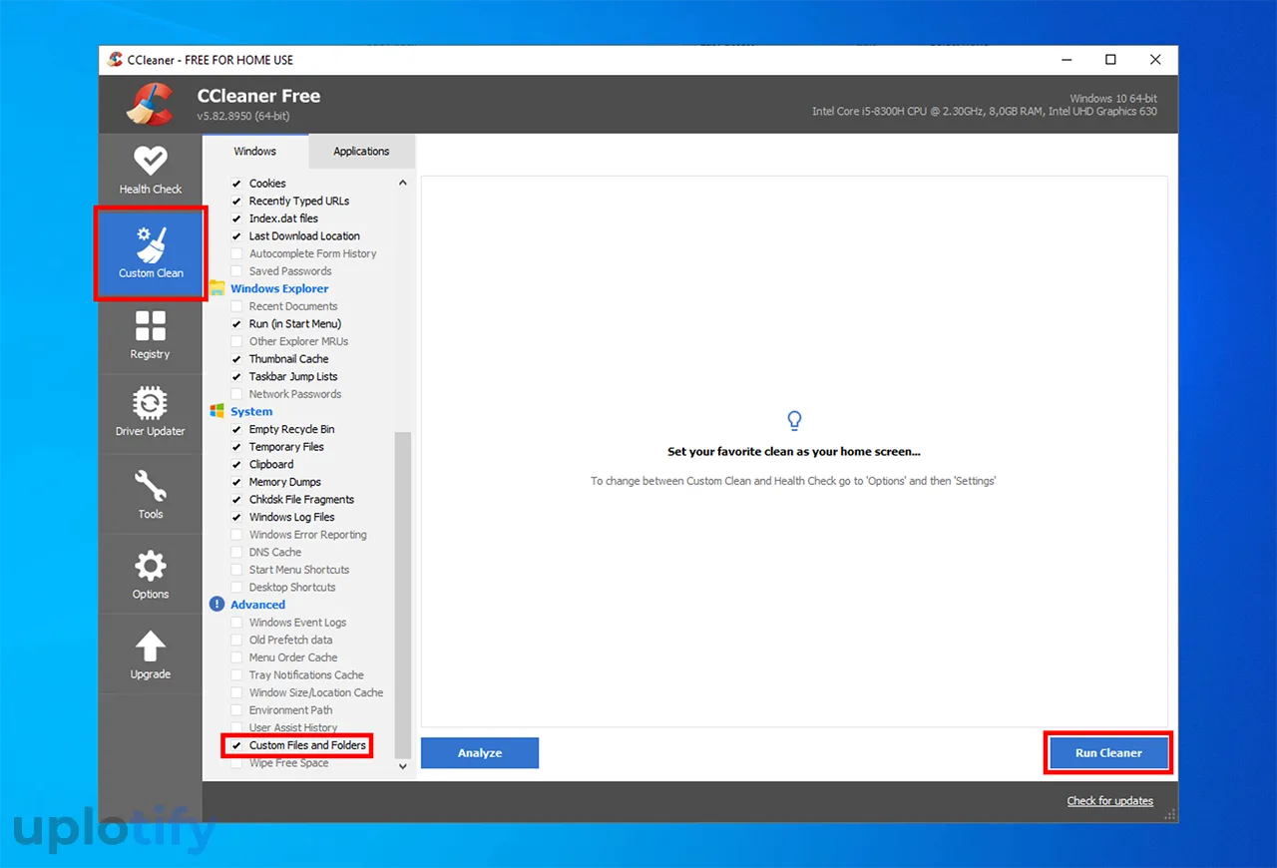Uncheck Custom Files and Folders
1277x868 pixels.
237,745
